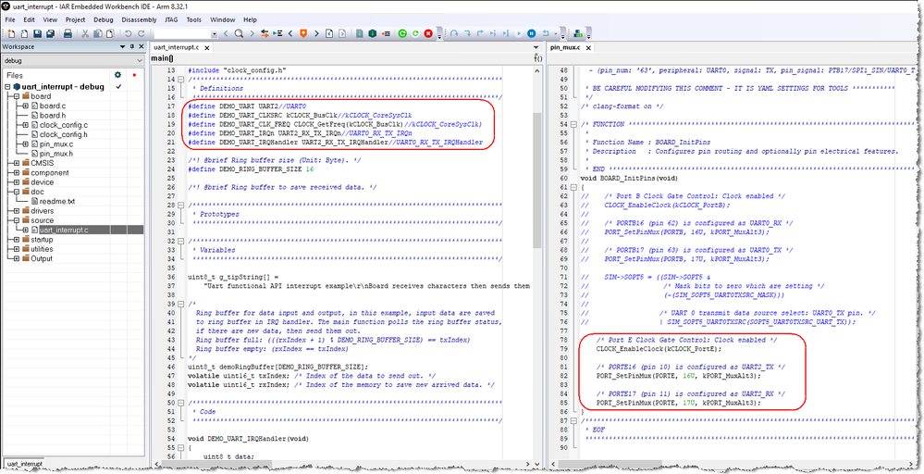Collapse the source folder

17,220
